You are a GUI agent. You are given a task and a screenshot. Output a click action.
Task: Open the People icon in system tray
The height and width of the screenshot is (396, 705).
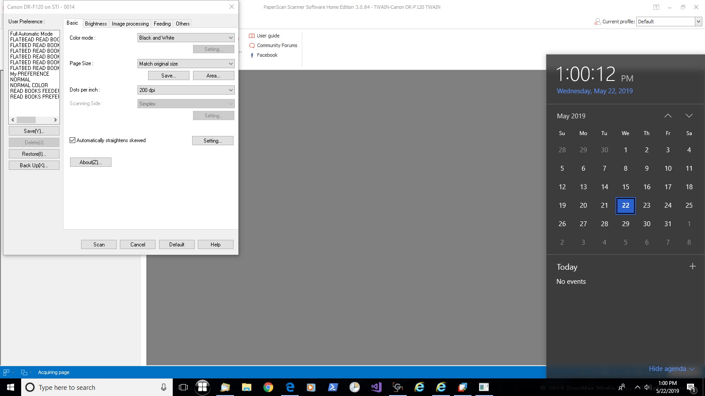(x=622, y=387)
